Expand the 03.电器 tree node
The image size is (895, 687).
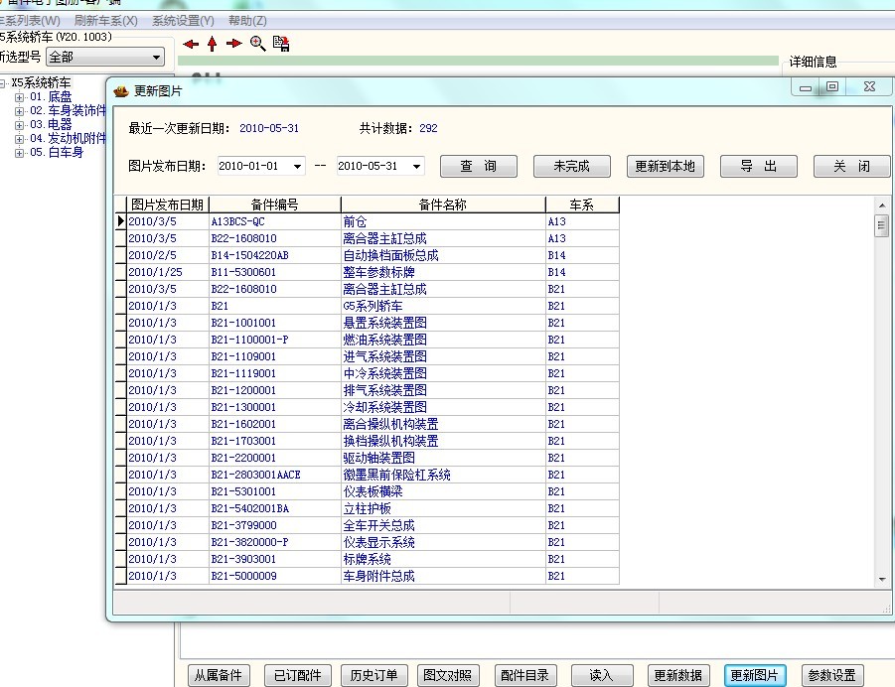(x=20, y=125)
